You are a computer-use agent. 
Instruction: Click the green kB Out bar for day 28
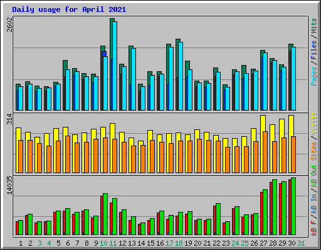click(275, 207)
